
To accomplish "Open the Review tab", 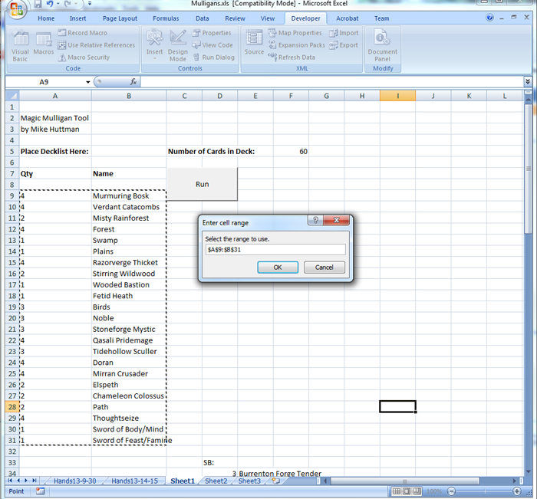I will point(235,18).
